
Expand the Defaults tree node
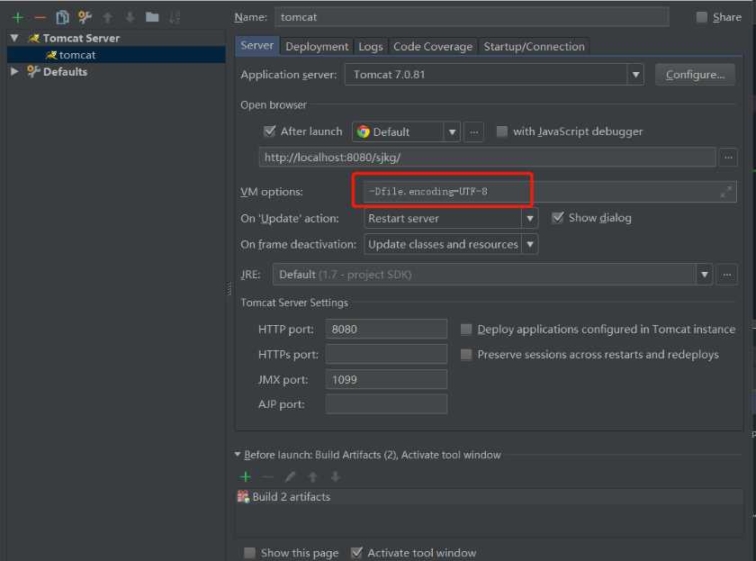tap(14, 71)
